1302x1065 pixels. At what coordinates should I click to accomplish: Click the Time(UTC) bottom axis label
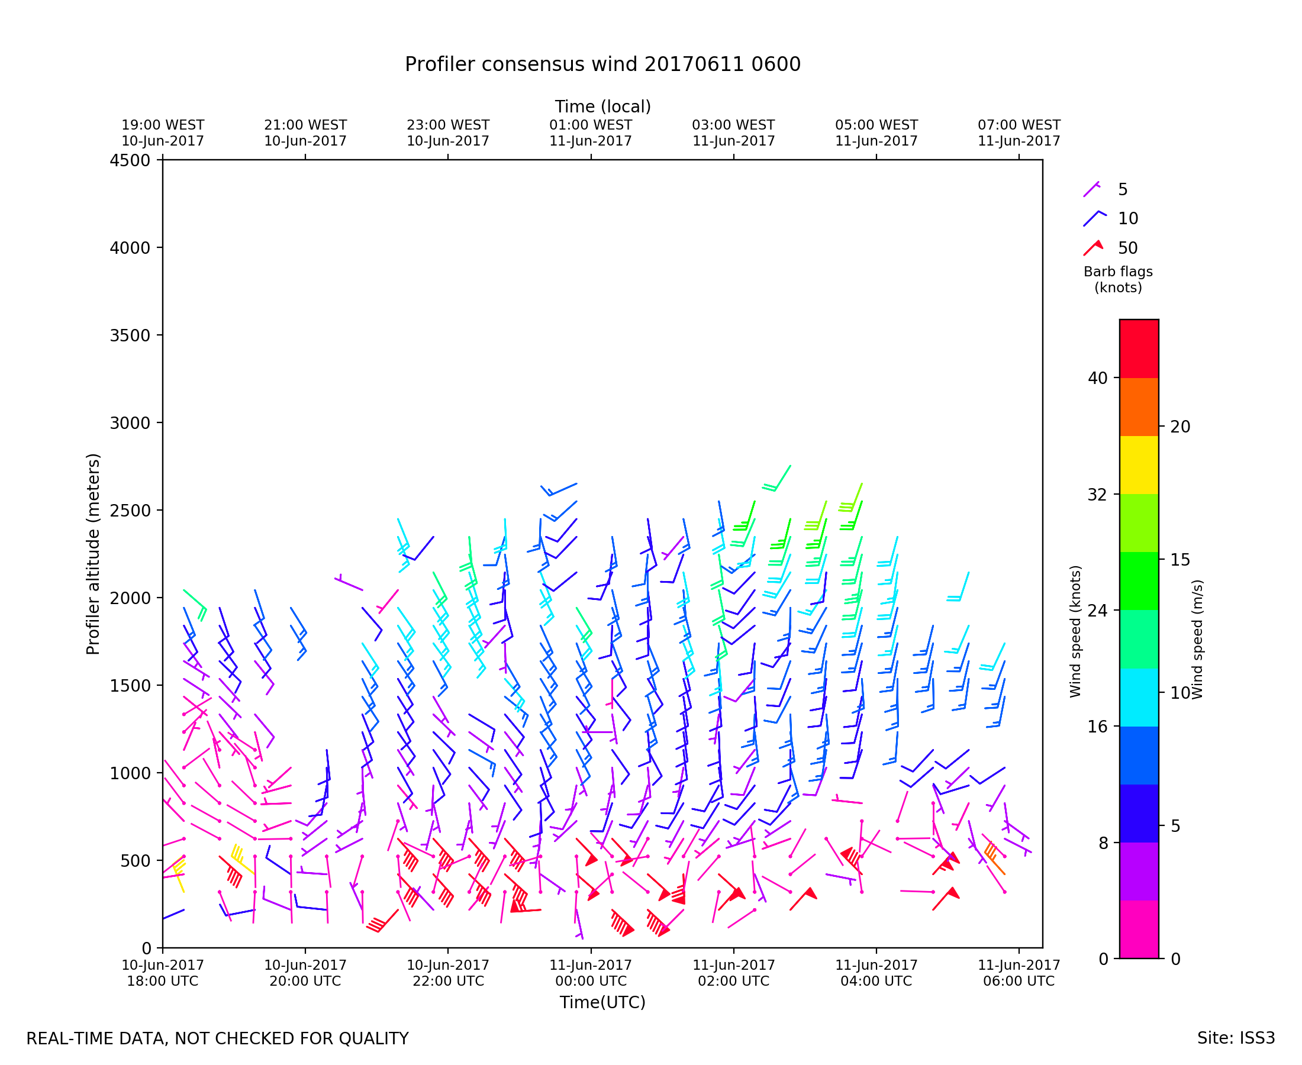[x=602, y=1002]
